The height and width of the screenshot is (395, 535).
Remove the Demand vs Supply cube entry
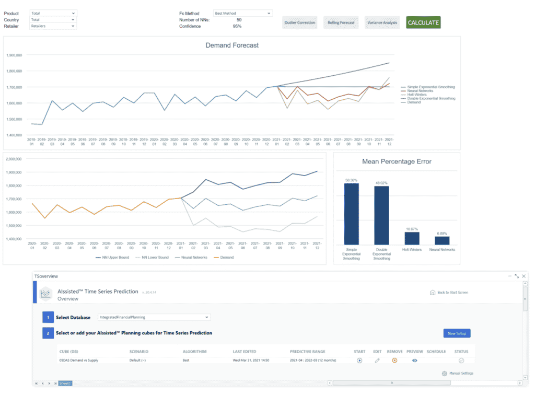[394, 361]
